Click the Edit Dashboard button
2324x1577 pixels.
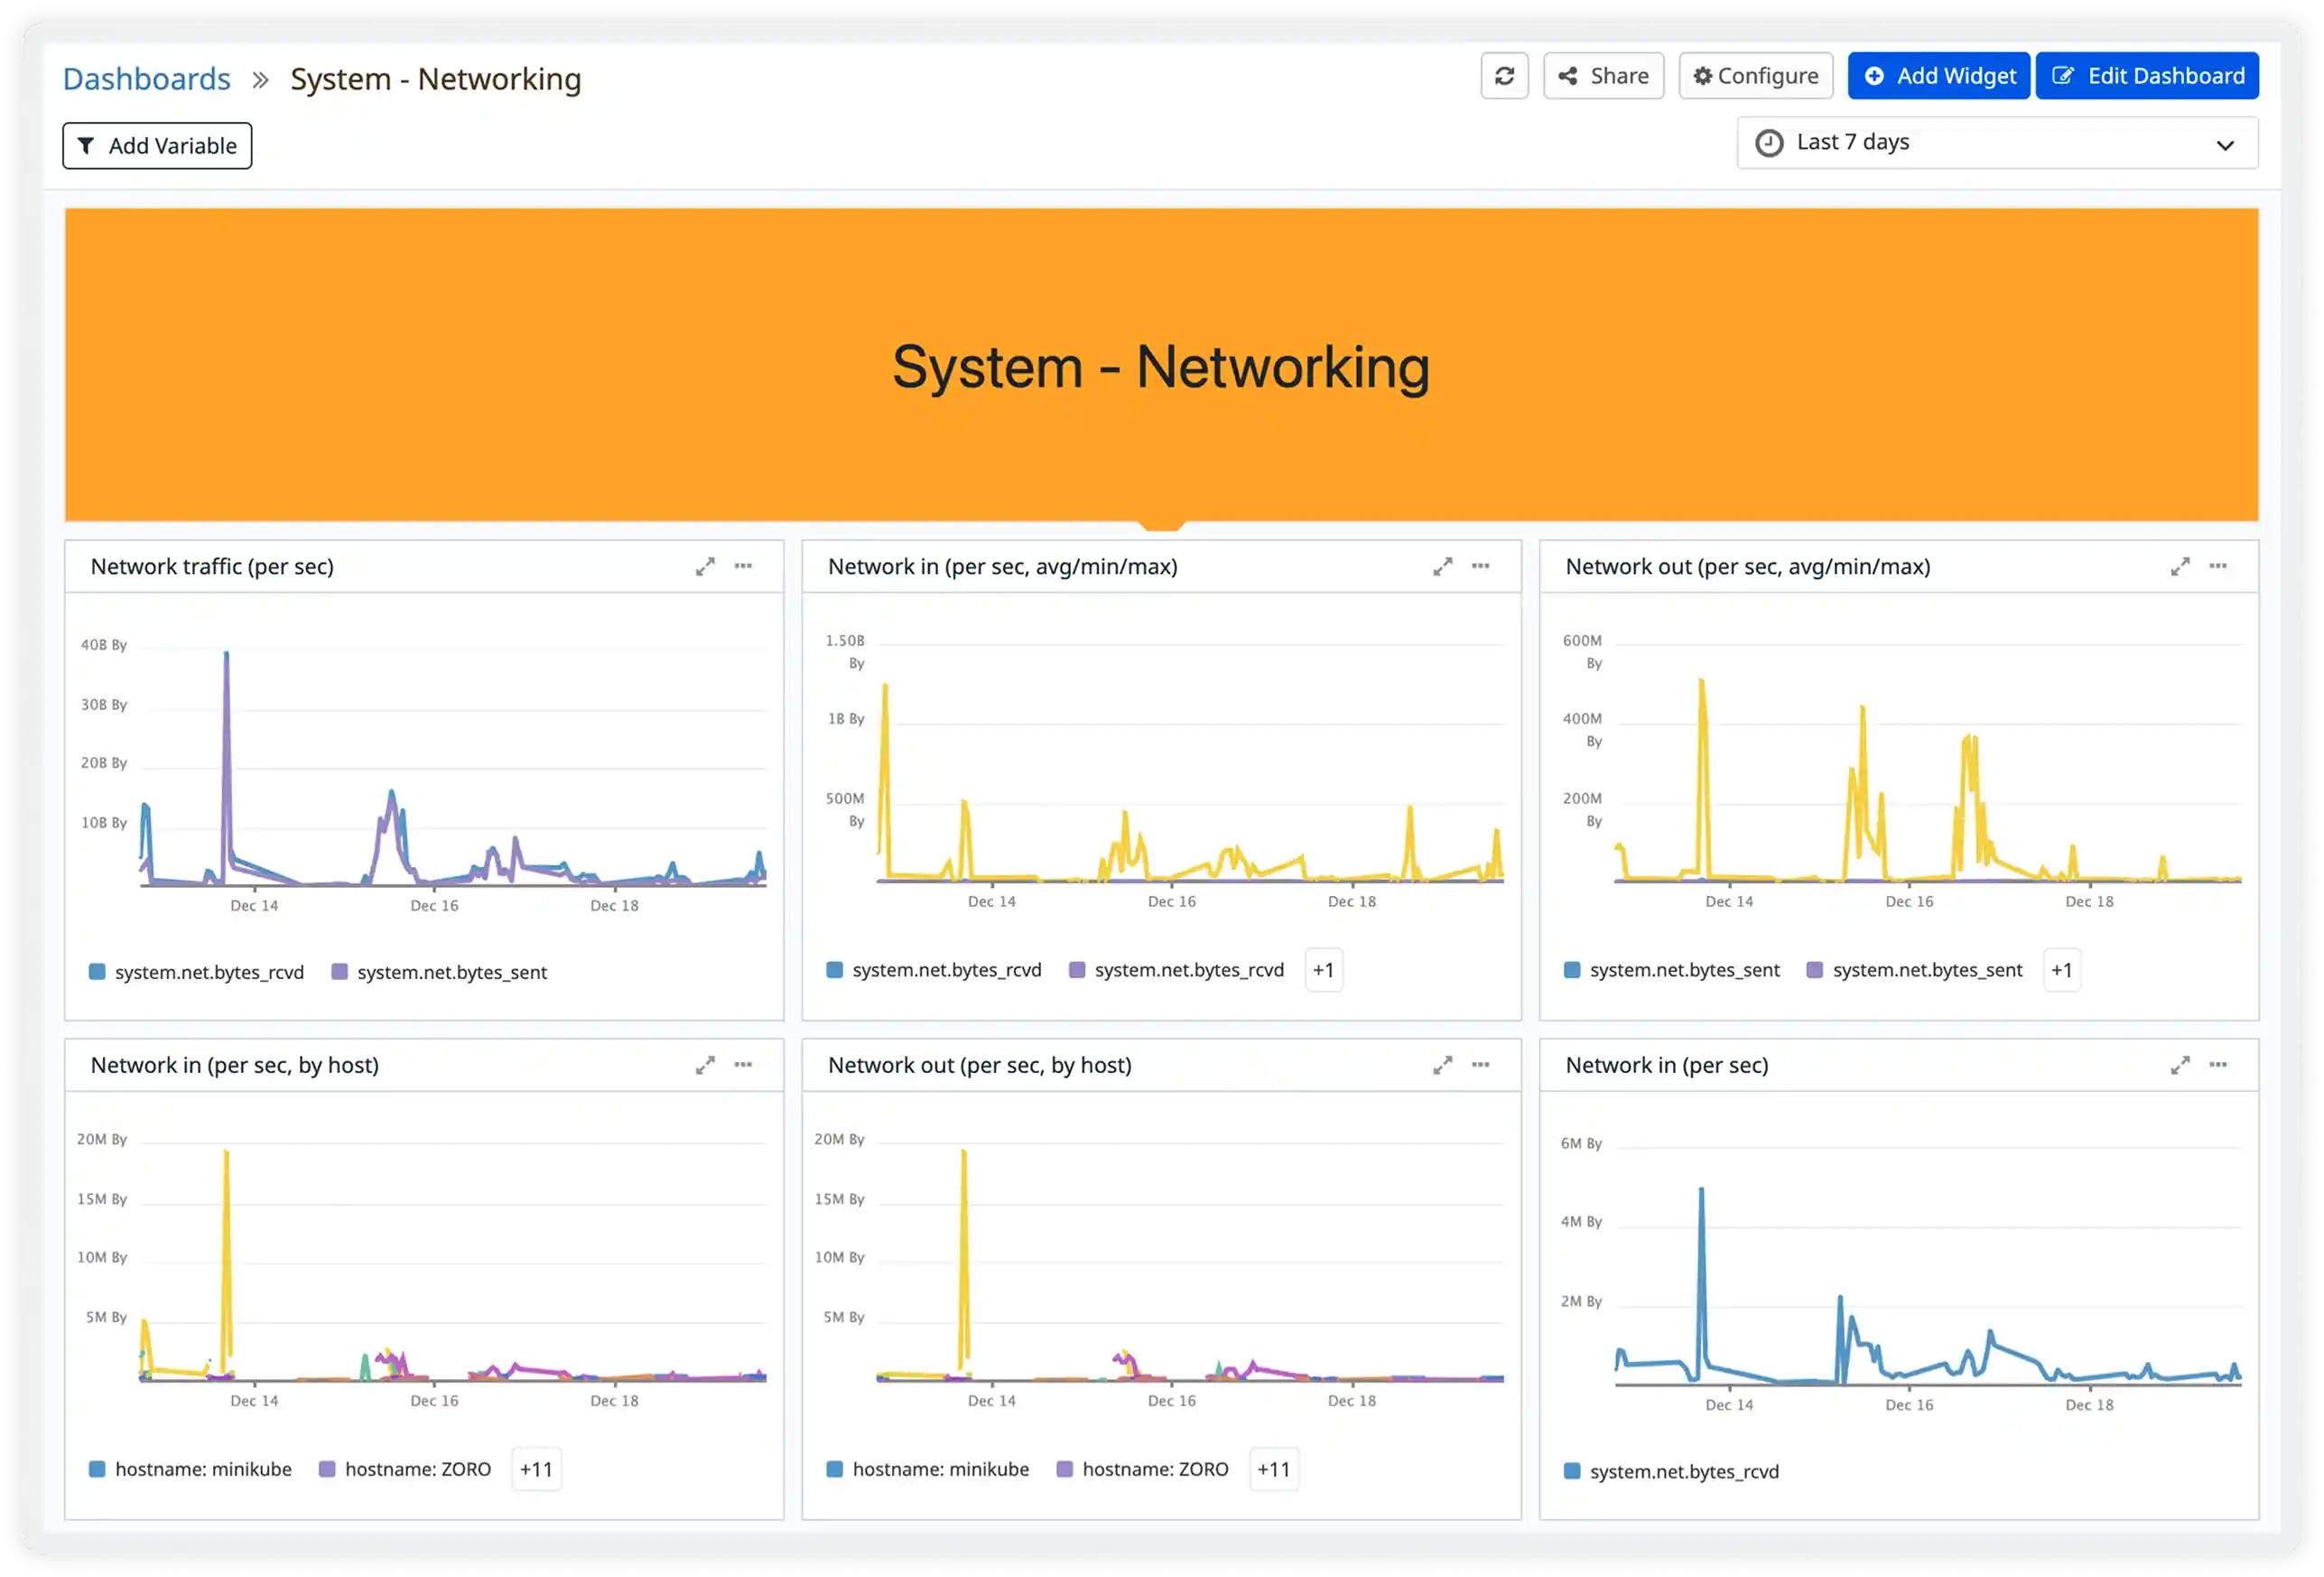(2147, 75)
